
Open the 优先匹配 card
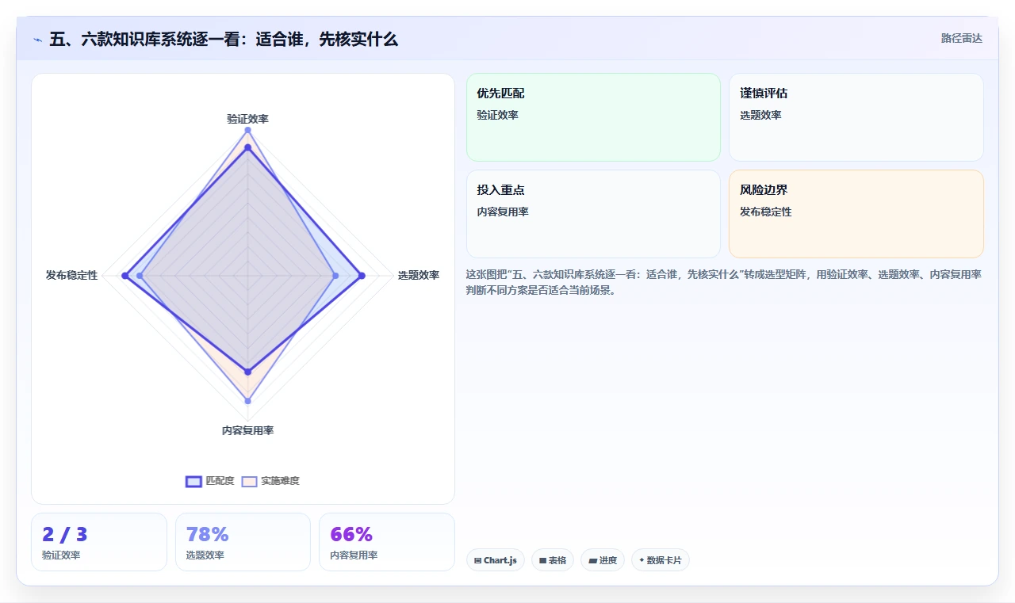point(593,117)
